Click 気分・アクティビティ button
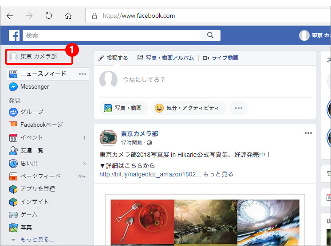This screenshot has width=331, height=246. [188, 108]
